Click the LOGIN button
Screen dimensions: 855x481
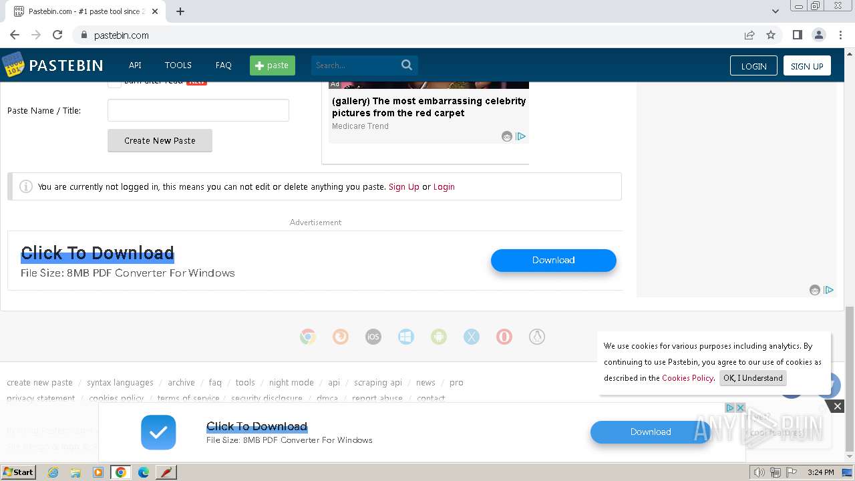click(x=753, y=65)
